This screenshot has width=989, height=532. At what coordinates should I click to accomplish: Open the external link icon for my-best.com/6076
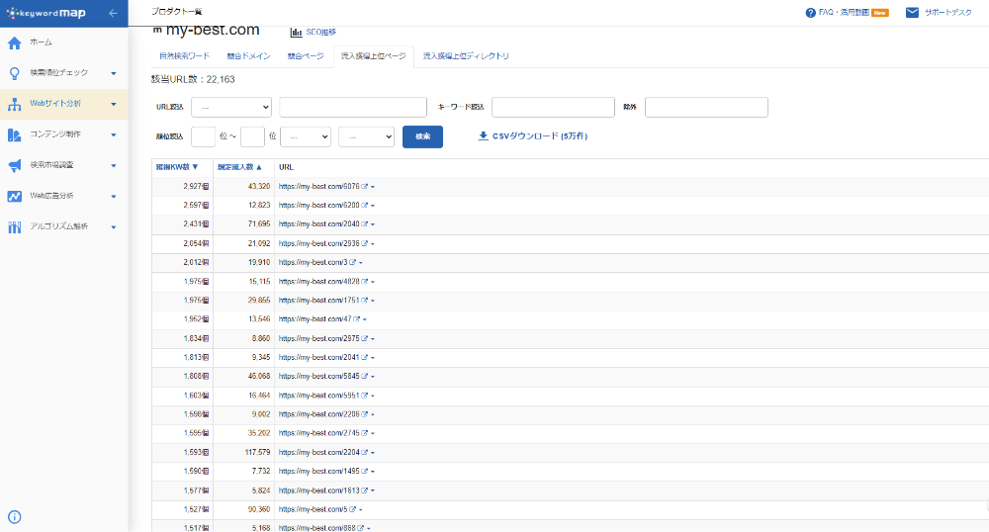[x=365, y=187]
